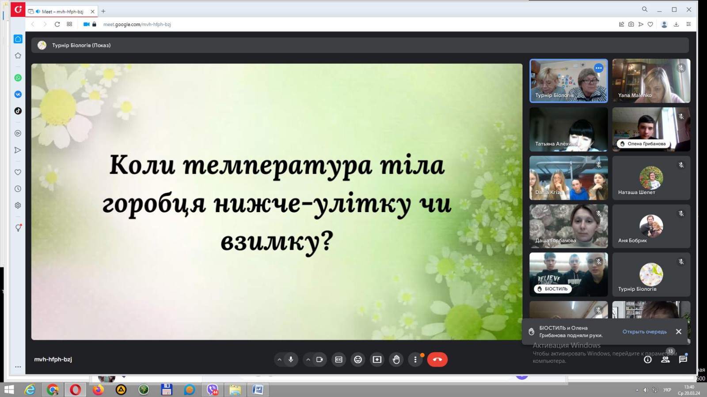The height and width of the screenshot is (397, 707).
Task: Open the meeting details info icon
Action: [x=648, y=360]
